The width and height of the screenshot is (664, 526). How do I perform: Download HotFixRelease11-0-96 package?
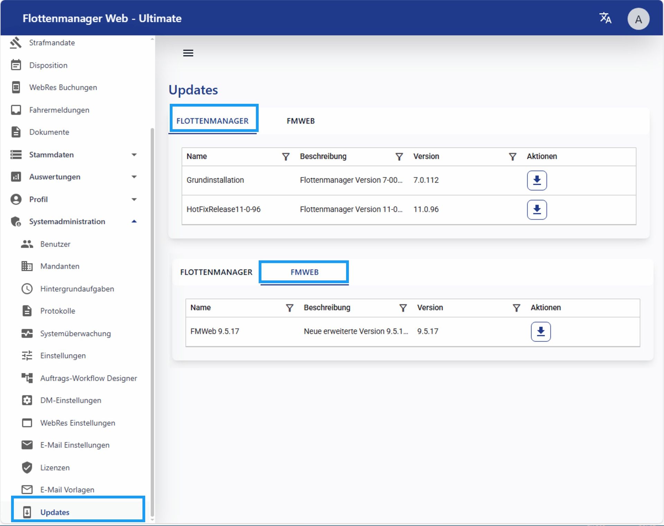tap(537, 209)
